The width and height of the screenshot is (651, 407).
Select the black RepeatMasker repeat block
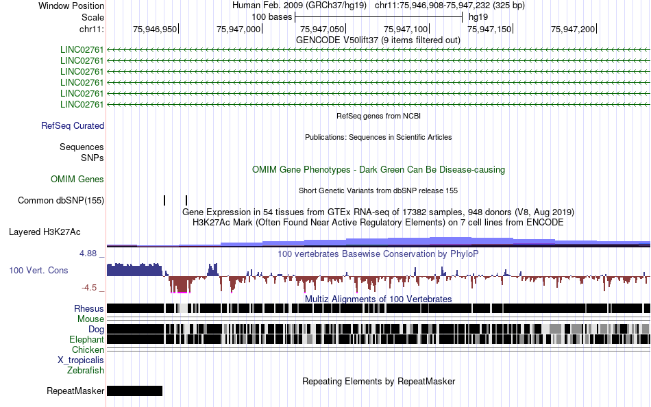[134, 391]
